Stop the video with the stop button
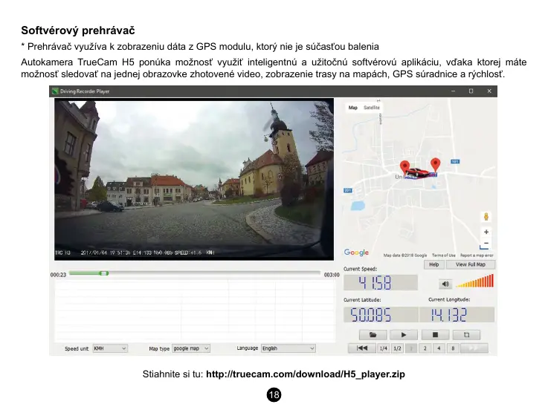Viewport: 548px width, 413px height. pyautogui.click(x=435, y=335)
